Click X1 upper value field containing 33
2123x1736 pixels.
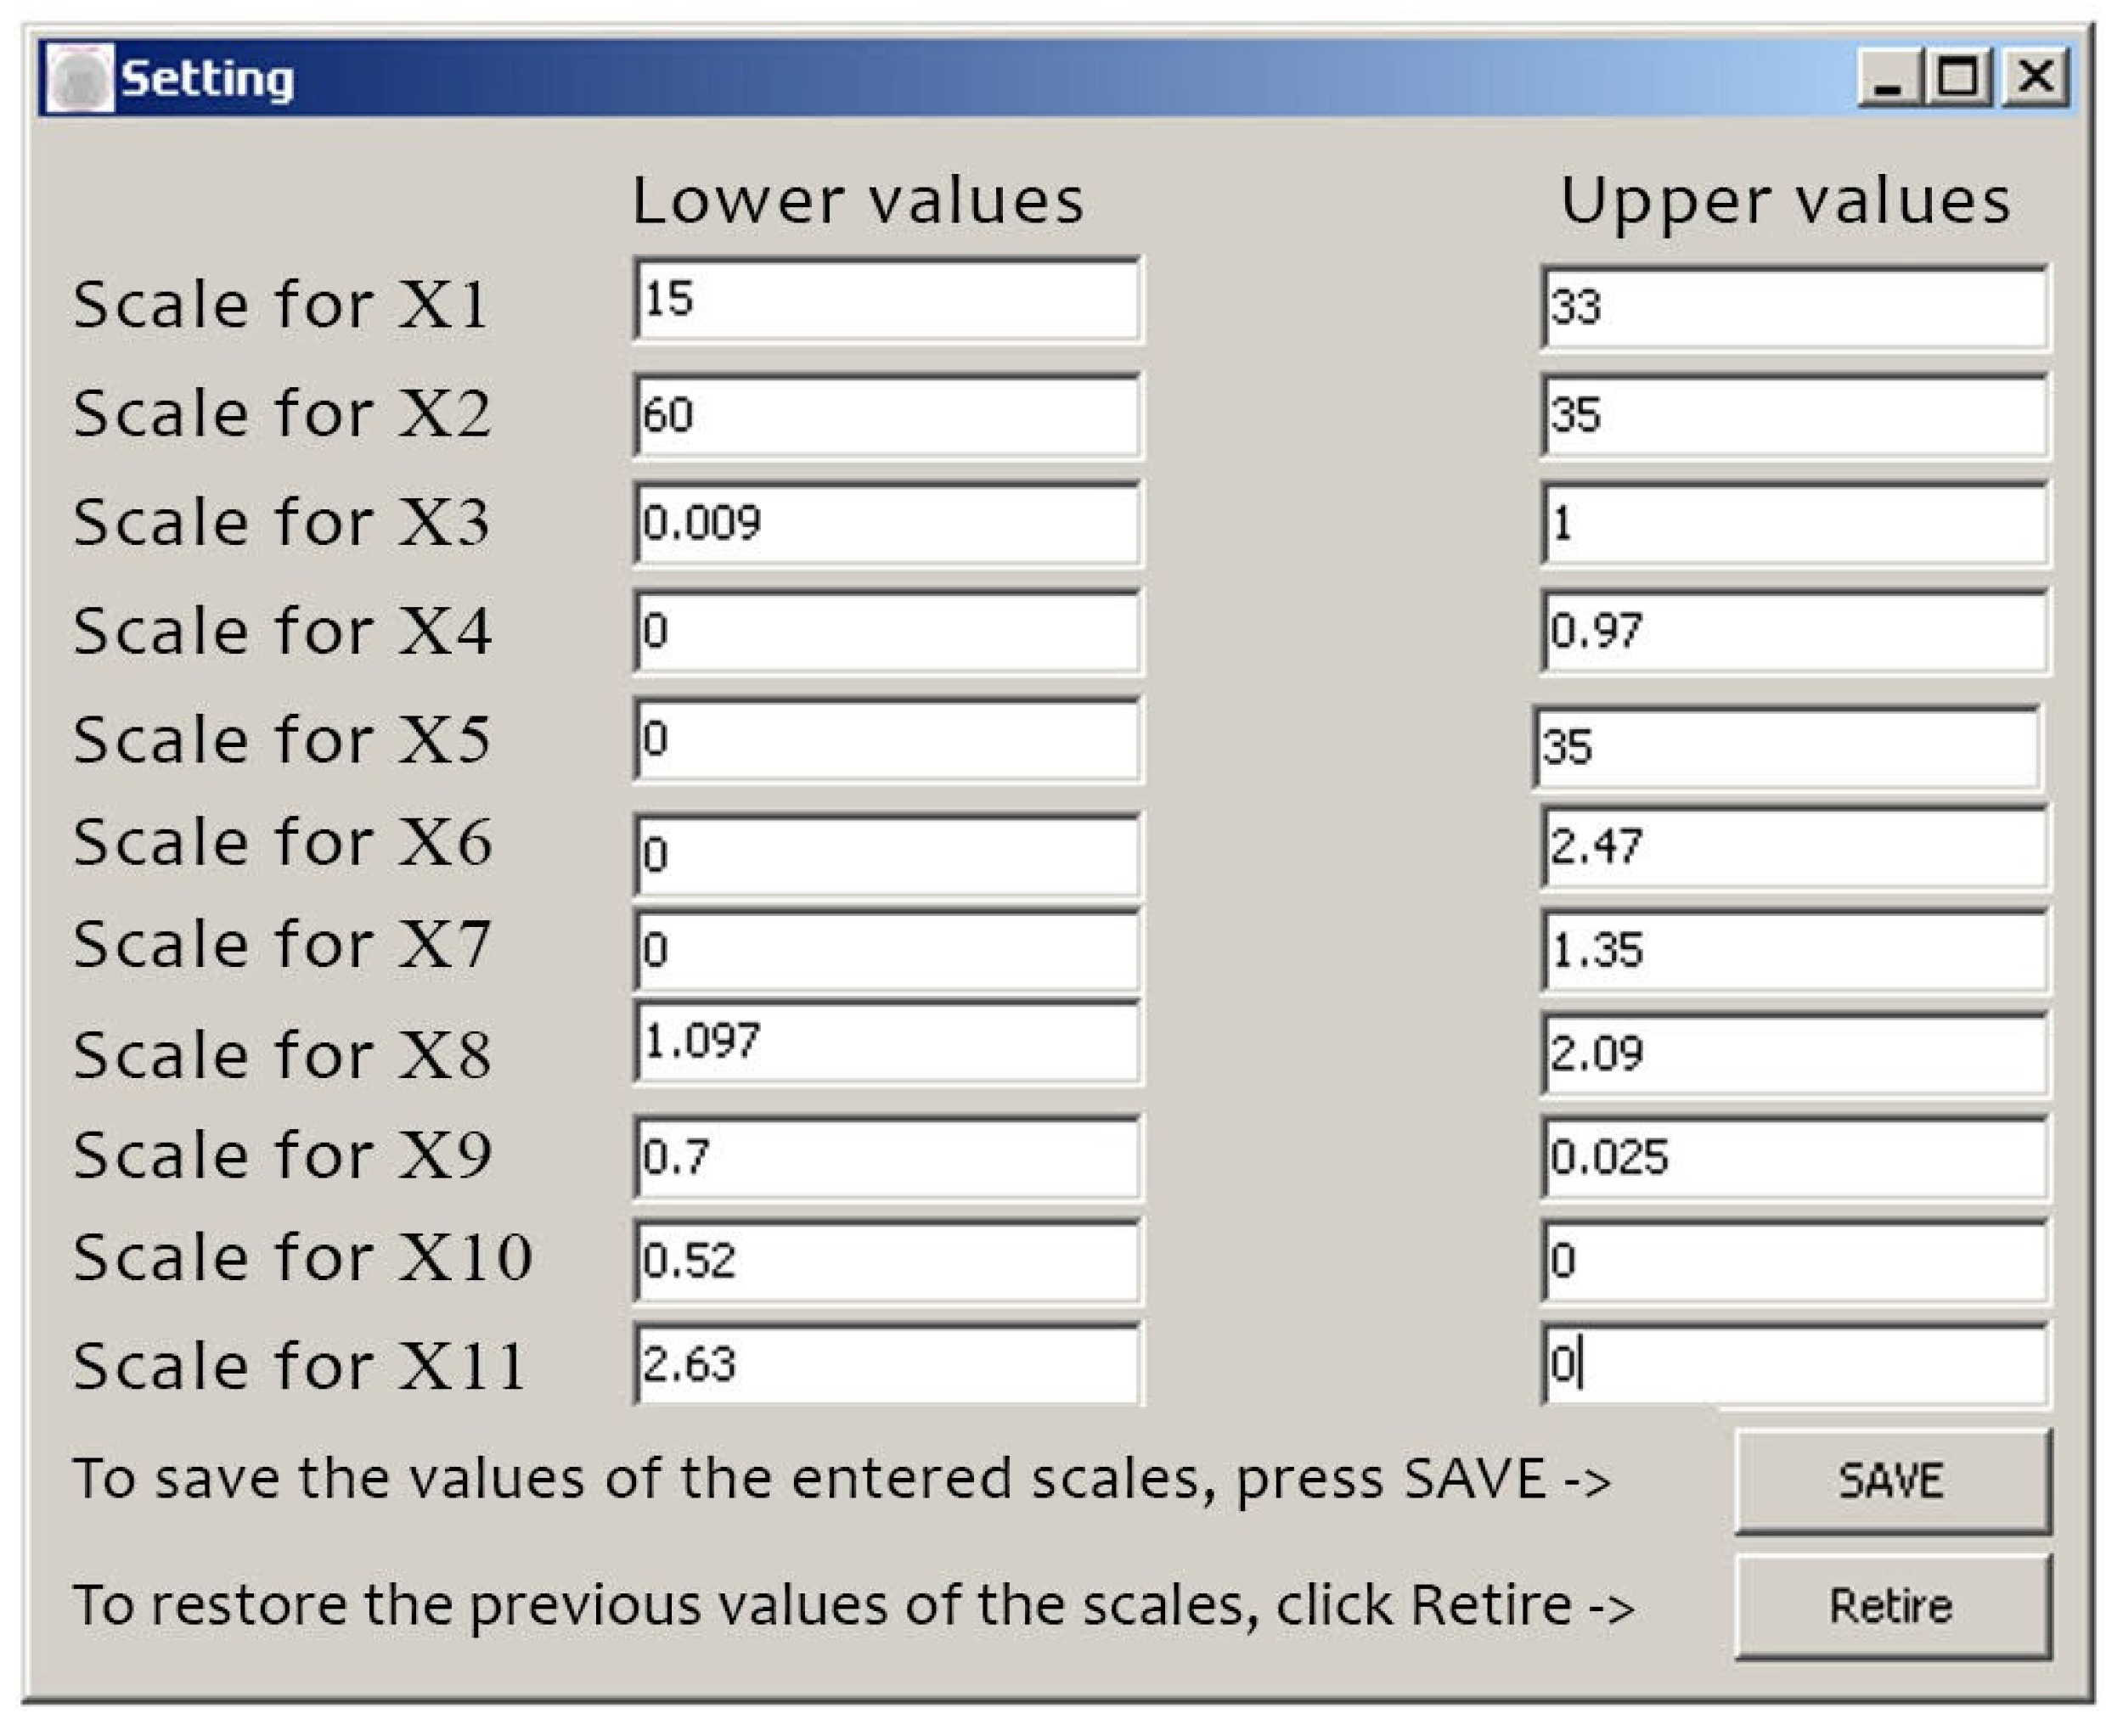(x=1794, y=307)
